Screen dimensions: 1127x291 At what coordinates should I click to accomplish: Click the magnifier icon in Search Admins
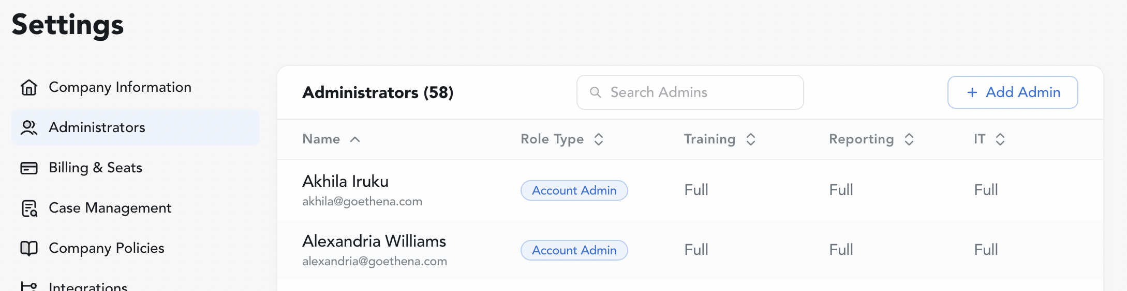(x=596, y=92)
